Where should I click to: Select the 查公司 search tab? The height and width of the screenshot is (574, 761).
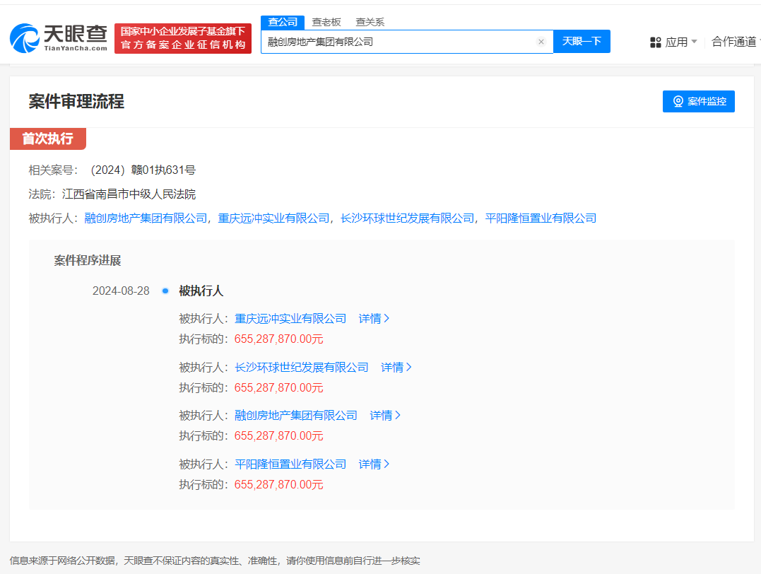283,22
